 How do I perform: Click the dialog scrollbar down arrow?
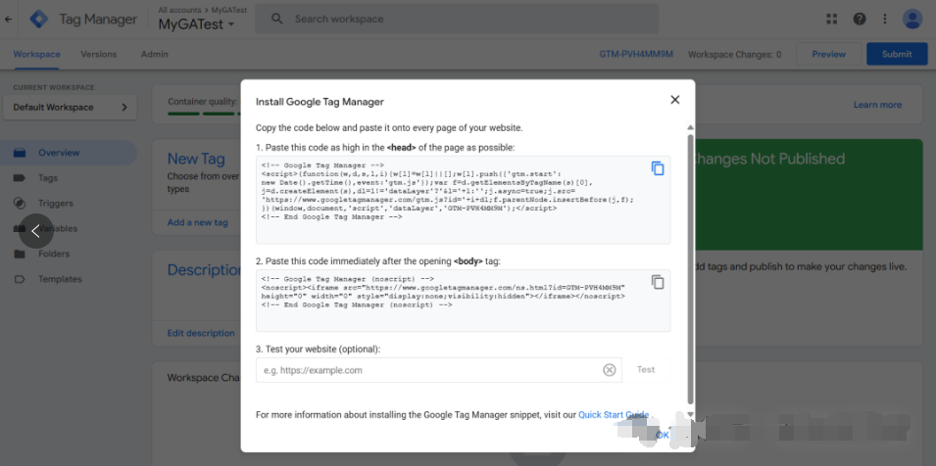tap(691, 414)
